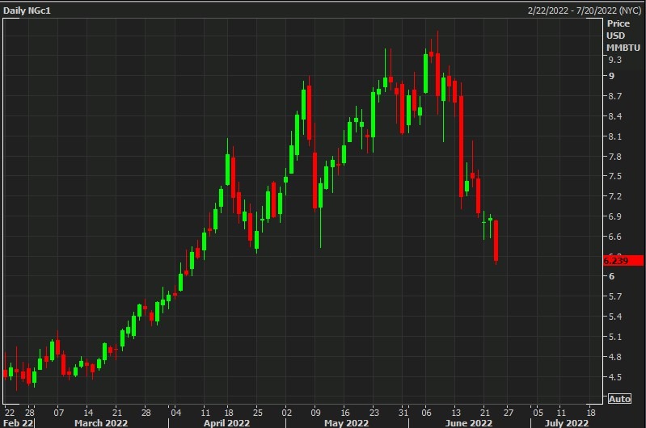Screen dimensions: 646x428
Task: Click the April 2022 month label
Action: (226, 423)
